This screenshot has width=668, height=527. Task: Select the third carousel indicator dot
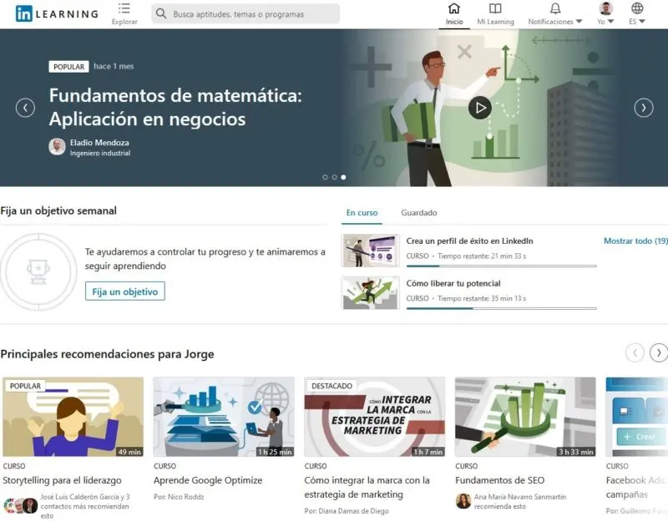coord(342,176)
